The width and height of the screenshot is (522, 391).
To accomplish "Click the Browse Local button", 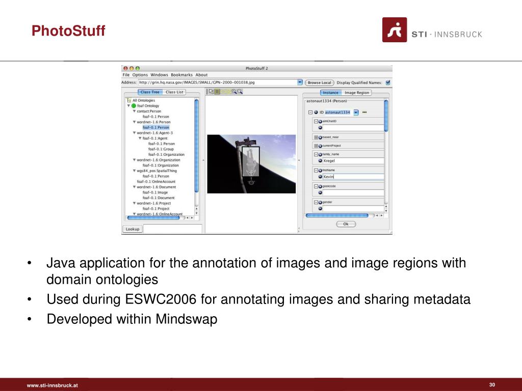I will 319,82.
